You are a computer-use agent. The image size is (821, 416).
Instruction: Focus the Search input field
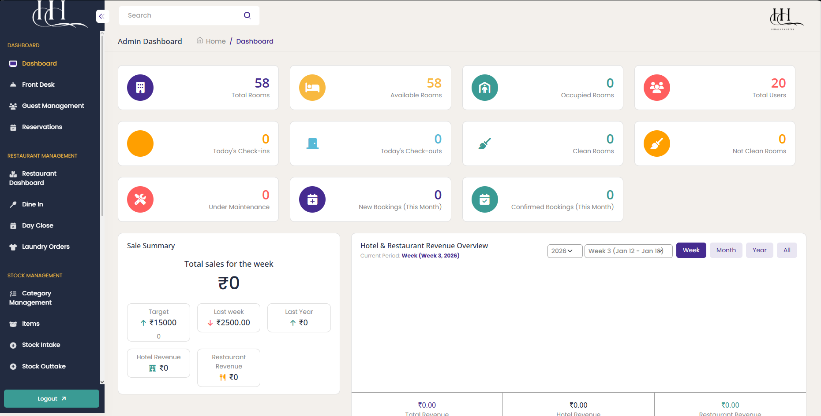[x=181, y=15]
